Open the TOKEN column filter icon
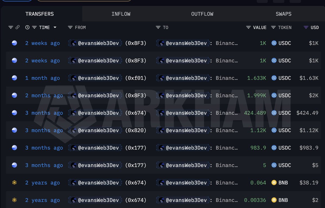Screen dimensions: 325x208 274,27
